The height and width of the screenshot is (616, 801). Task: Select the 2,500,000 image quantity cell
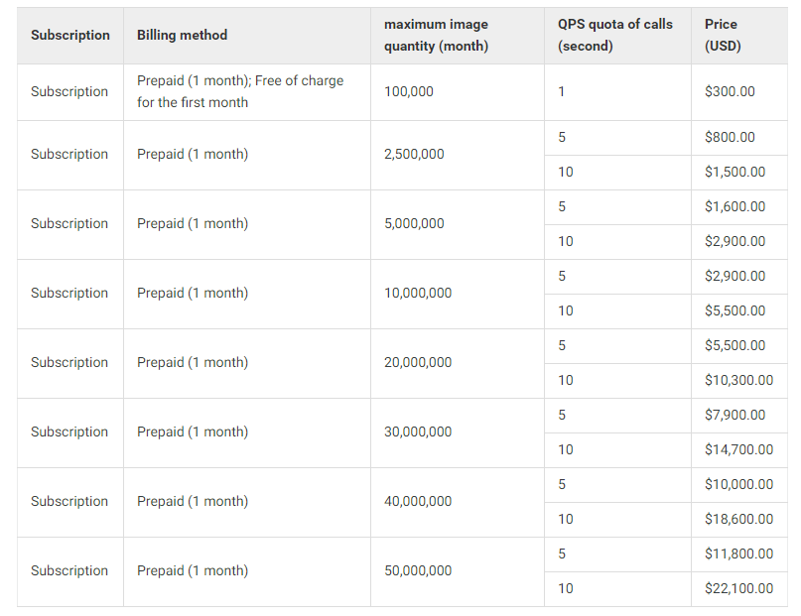click(414, 154)
